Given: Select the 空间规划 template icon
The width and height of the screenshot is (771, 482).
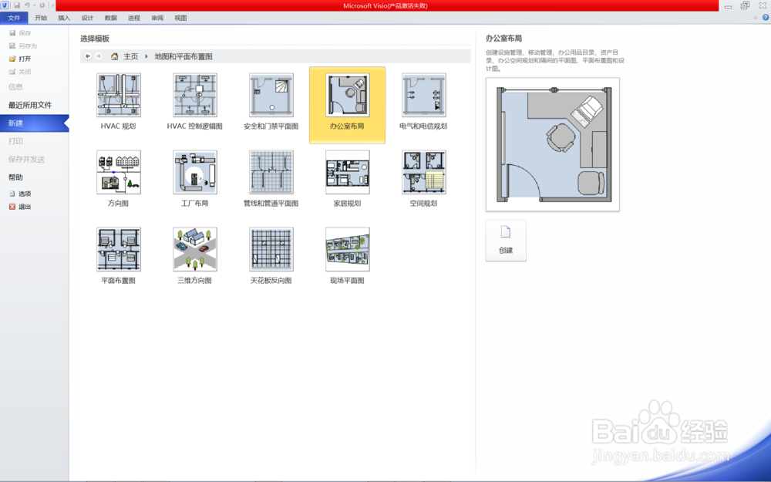Looking at the screenshot, I should pos(423,172).
